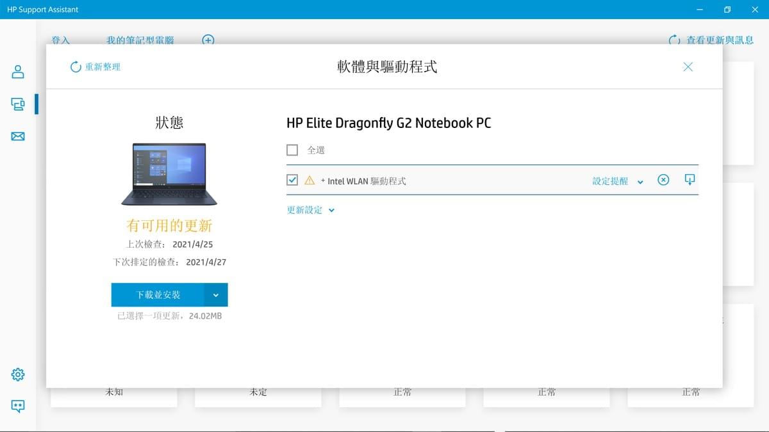Open the My Devices sidebar icon
769x432 pixels.
18,104
